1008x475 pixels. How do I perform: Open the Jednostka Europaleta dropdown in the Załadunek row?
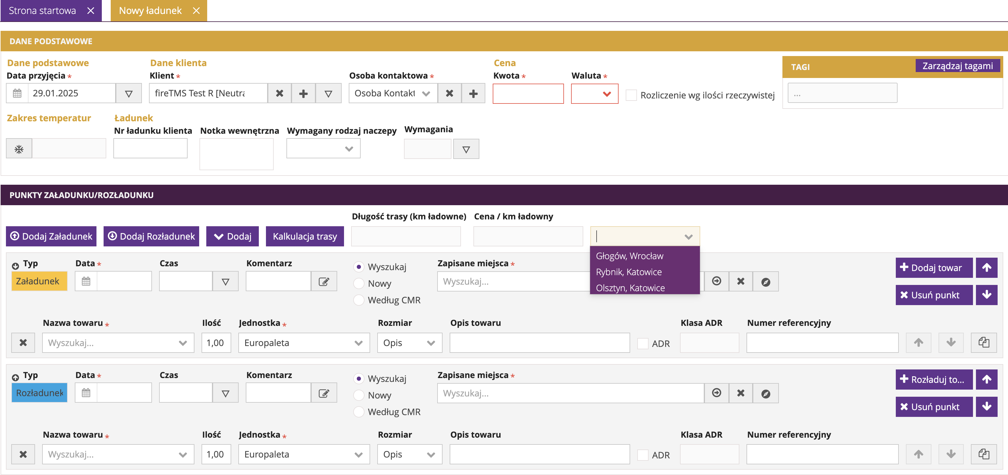[x=304, y=343]
